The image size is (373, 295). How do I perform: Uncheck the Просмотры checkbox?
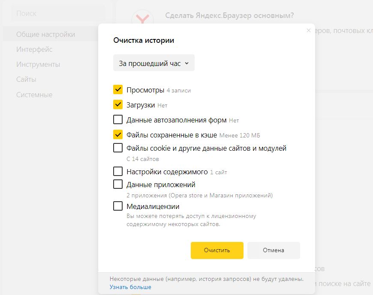[x=118, y=89]
